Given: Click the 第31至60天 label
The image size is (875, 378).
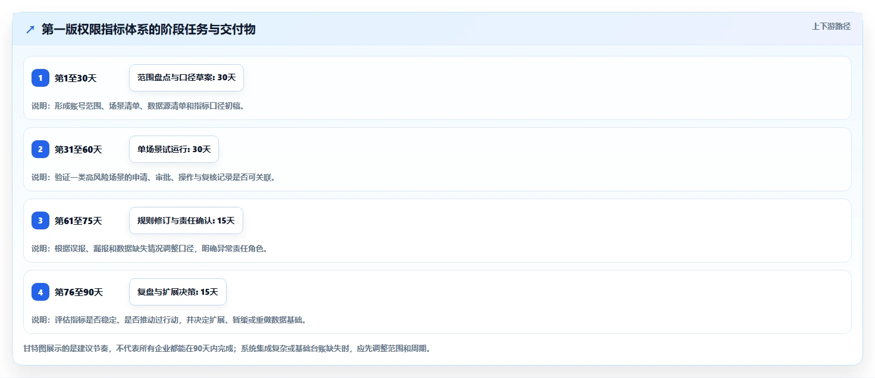Looking at the screenshot, I should click(x=79, y=149).
